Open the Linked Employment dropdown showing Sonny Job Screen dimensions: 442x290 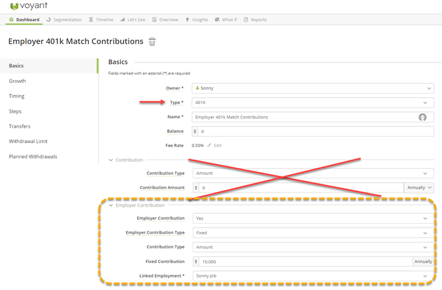pyautogui.click(x=313, y=276)
